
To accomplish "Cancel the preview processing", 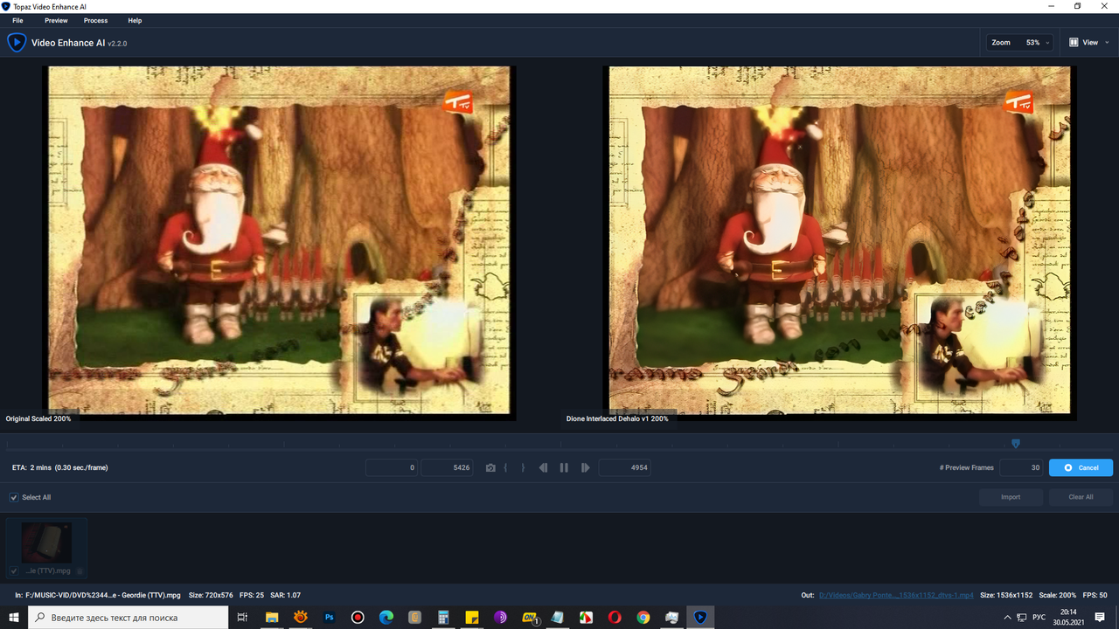I will click(x=1081, y=467).
